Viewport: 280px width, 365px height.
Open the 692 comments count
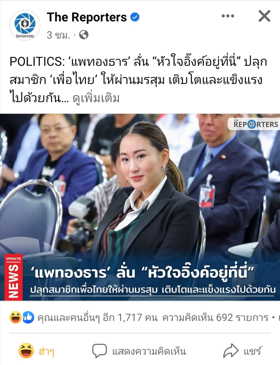[215, 317]
